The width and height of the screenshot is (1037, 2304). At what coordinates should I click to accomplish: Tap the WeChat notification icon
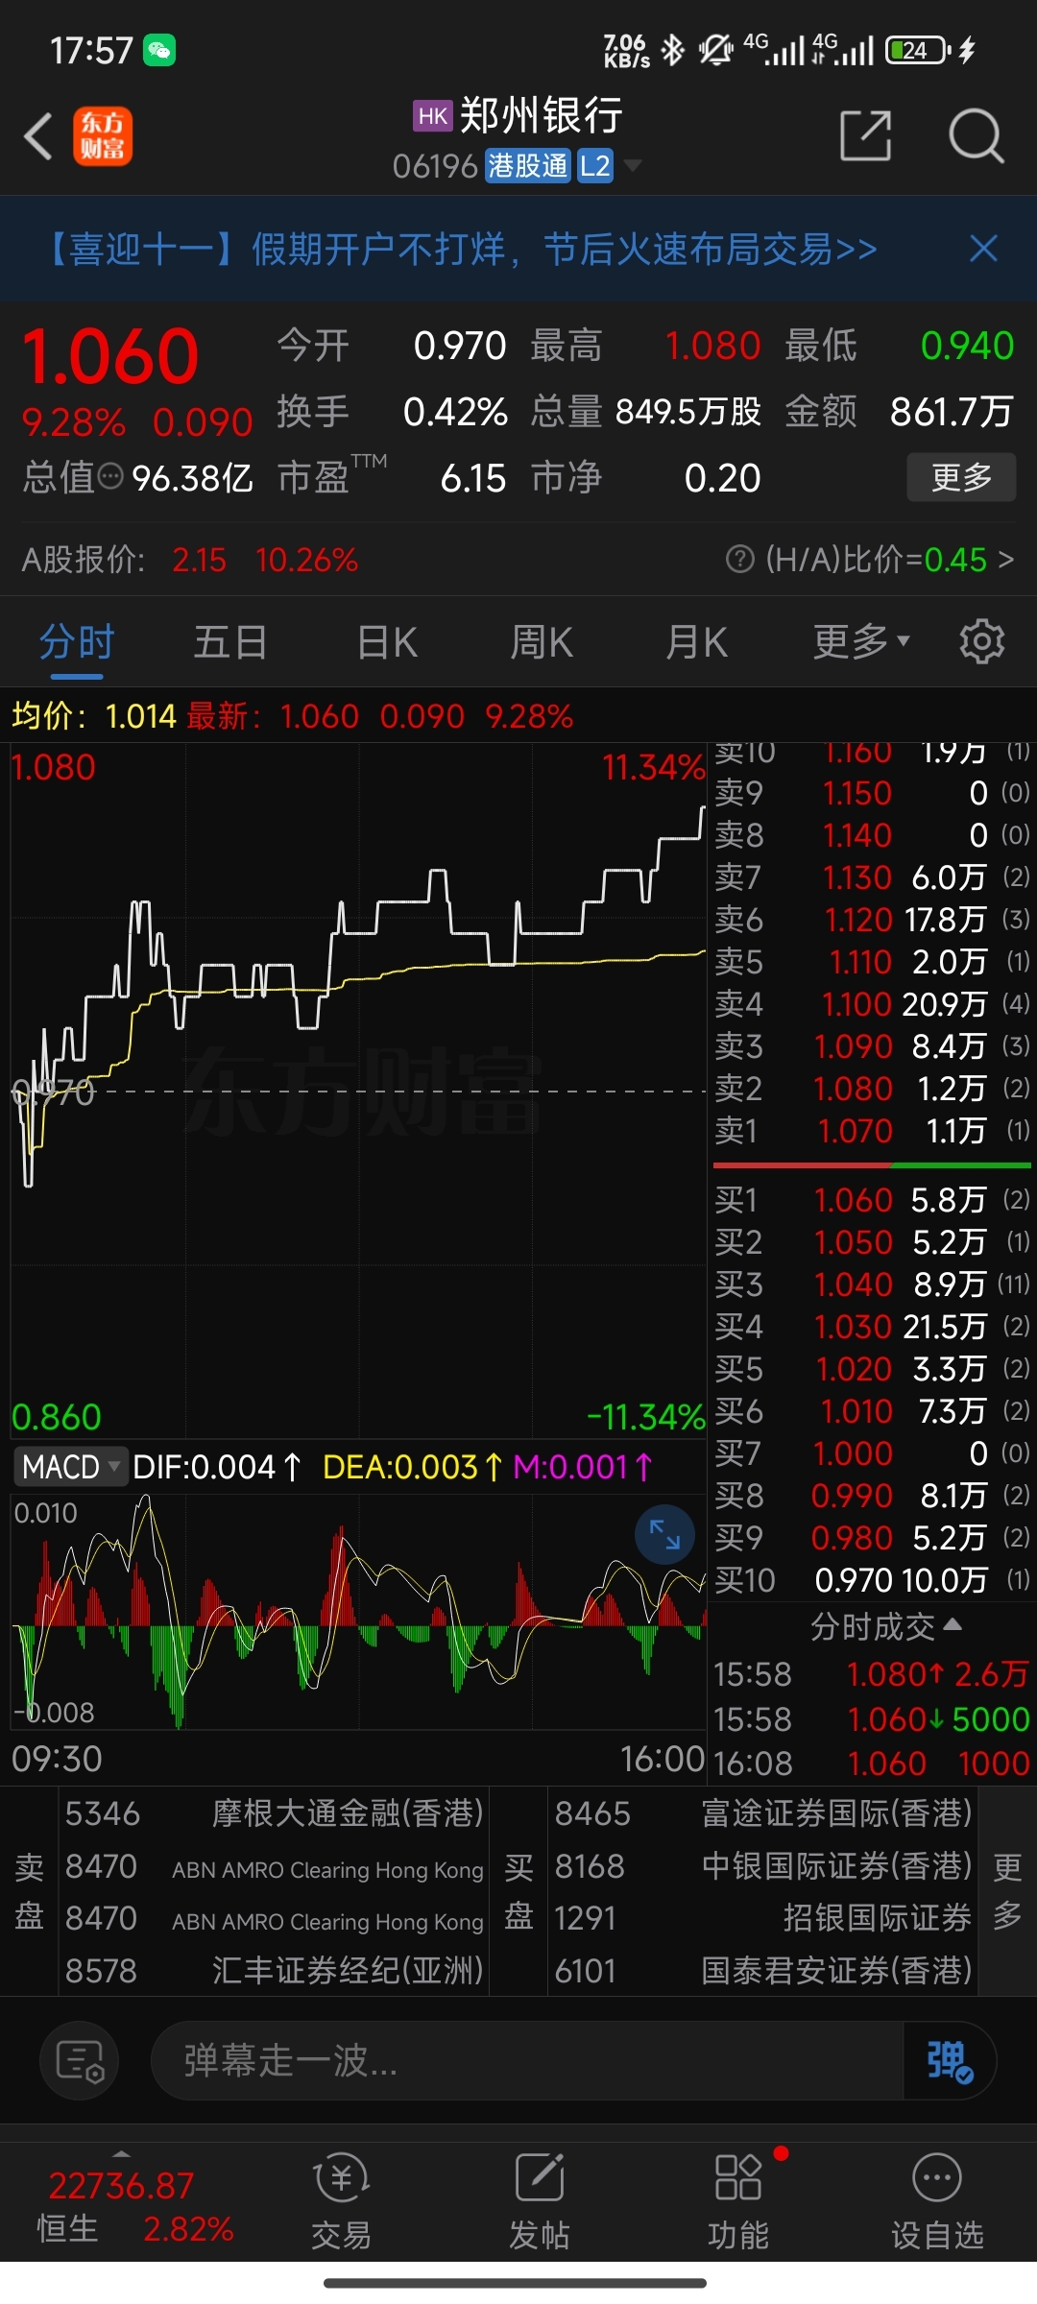(159, 50)
